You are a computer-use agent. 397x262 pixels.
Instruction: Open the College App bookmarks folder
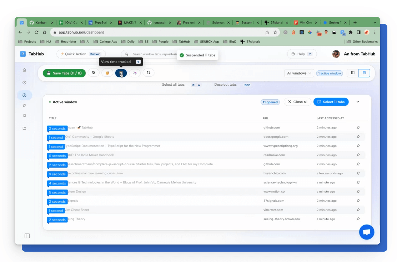(x=105, y=41)
